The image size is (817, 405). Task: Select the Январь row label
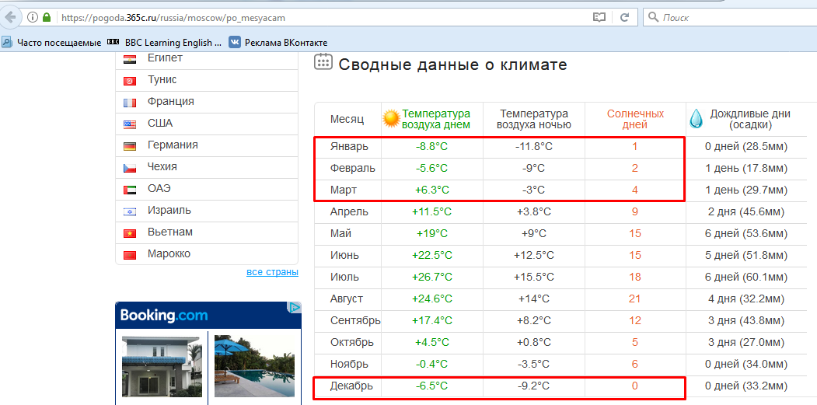pos(349,147)
